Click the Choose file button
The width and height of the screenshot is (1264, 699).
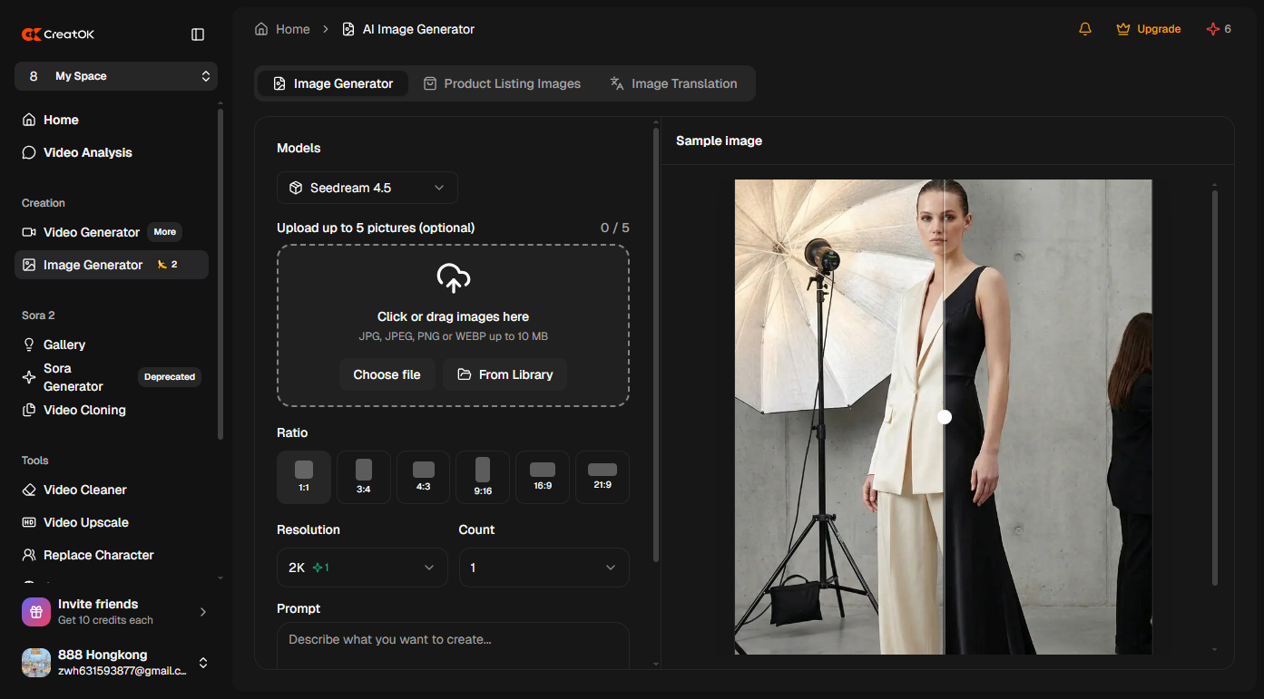tap(387, 374)
